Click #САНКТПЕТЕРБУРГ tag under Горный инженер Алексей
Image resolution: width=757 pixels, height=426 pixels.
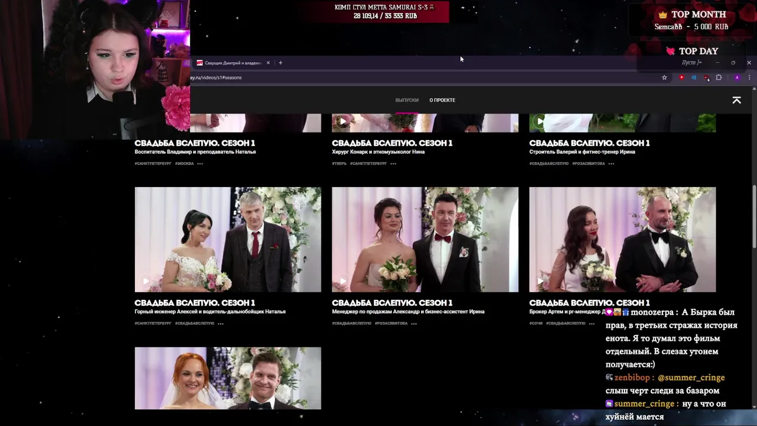(x=153, y=323)
